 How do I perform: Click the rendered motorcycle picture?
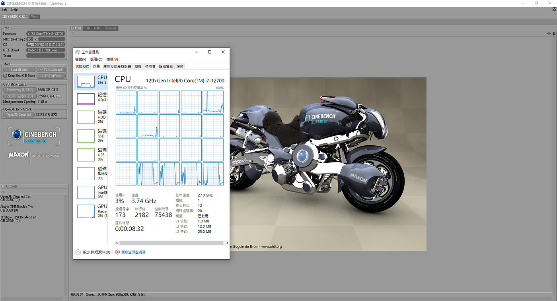328,164
